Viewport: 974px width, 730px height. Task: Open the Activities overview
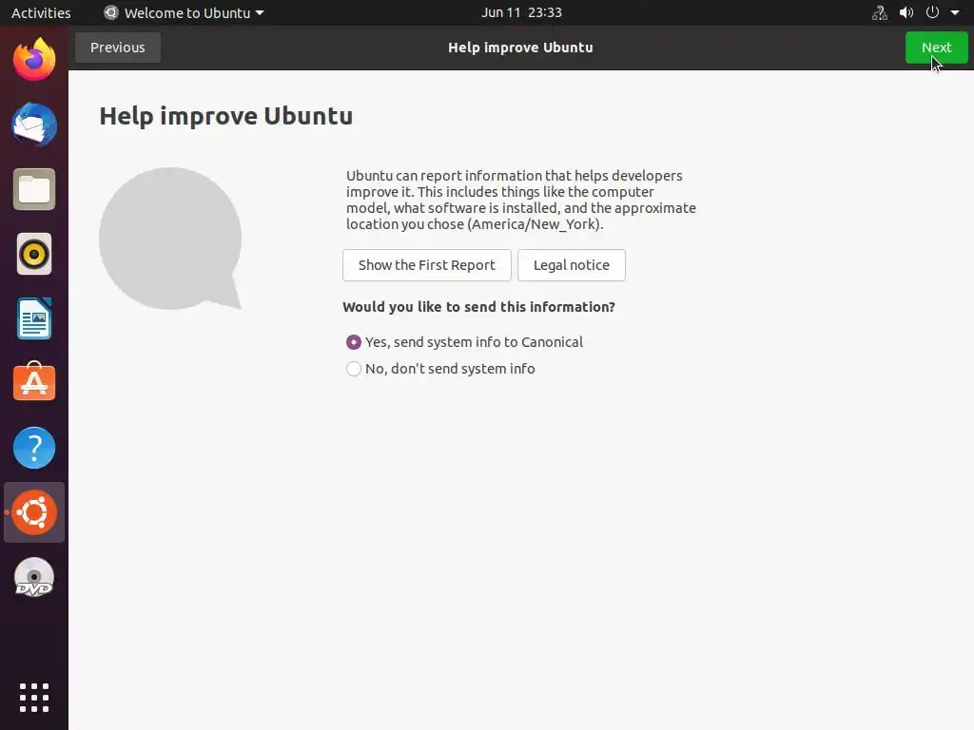41,12
